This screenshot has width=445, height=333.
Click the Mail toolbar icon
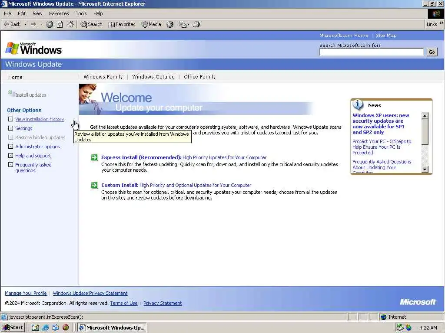(183, 24)
